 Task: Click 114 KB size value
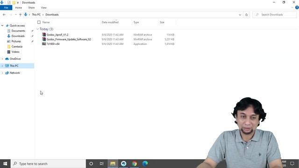click(x=170, y=35)
